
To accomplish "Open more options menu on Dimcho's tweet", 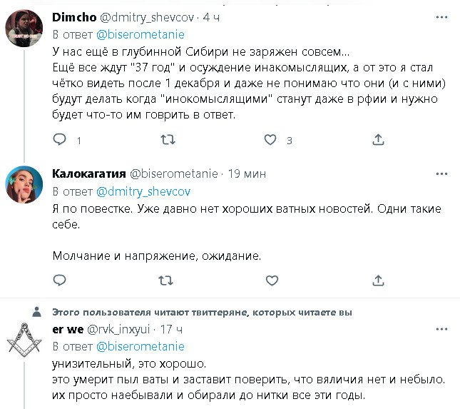I will coord(440,17).
